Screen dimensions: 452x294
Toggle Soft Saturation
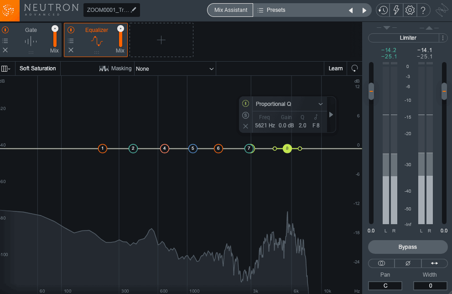tap(38, 68)
